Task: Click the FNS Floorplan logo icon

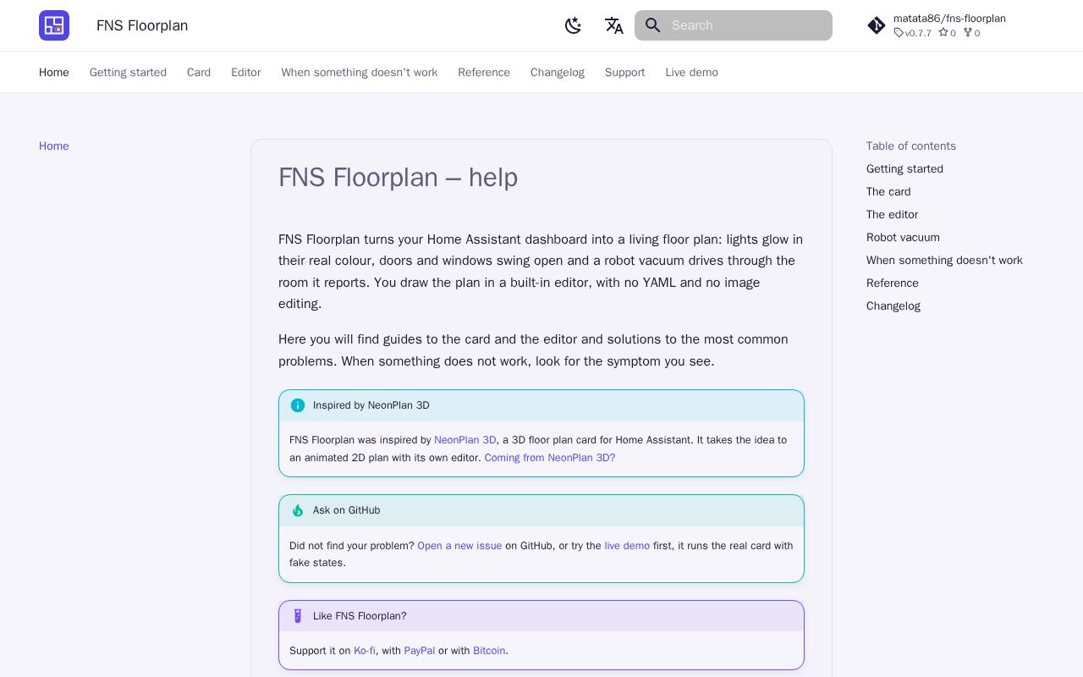Action: [54, 25]
